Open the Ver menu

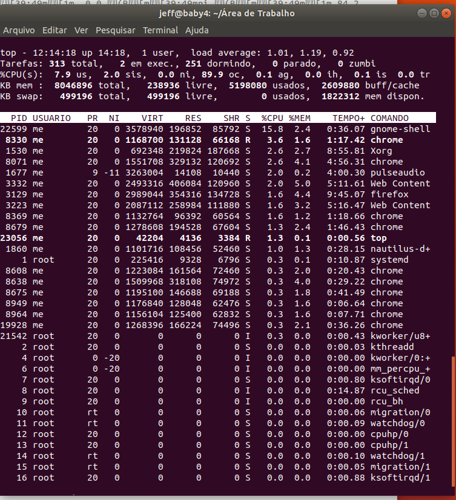click(81, 30)
